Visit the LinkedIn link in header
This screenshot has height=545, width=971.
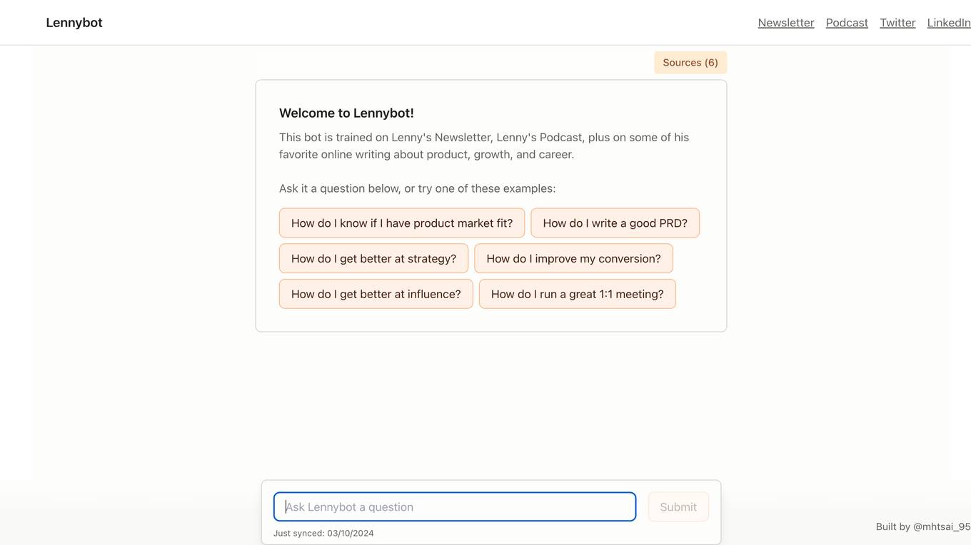click(x=949, y=23)
